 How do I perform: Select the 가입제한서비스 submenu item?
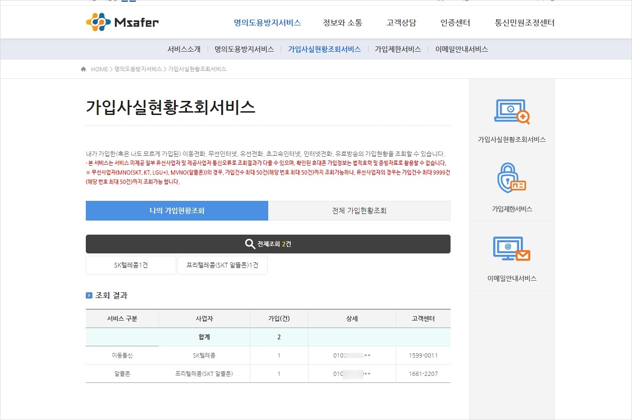tap(398, 49)
